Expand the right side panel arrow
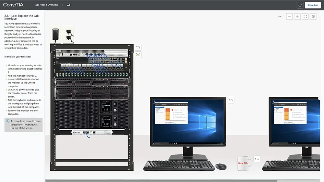 tap(320, 98)
